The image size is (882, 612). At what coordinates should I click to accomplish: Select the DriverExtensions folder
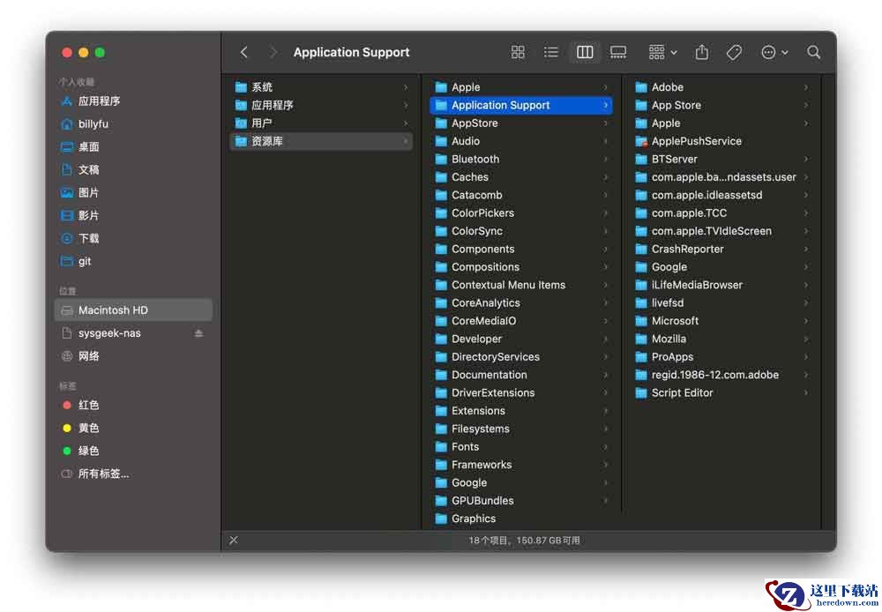[521, 393]
